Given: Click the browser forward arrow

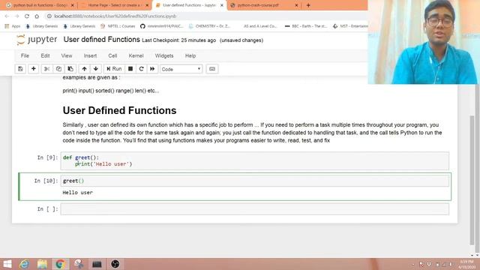Looking at the screenshot, I should tap(16, 16).
